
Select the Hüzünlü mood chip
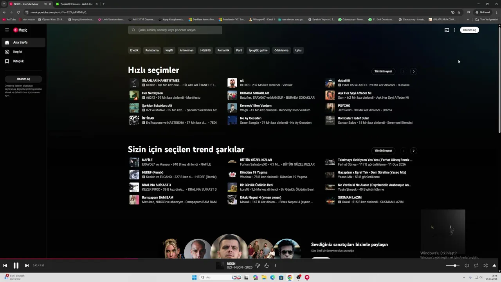(x=205, y=50)
